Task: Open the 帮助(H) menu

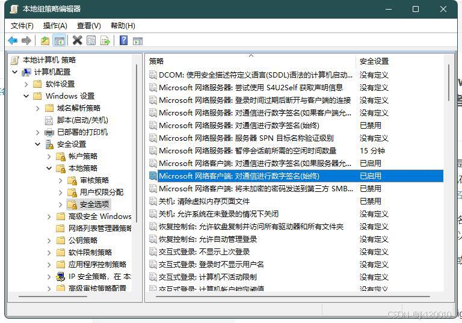Action: click(x=123, y=26)
